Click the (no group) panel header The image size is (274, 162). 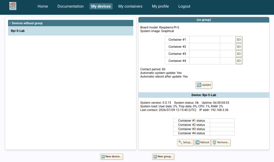click(x=204, y=20)
